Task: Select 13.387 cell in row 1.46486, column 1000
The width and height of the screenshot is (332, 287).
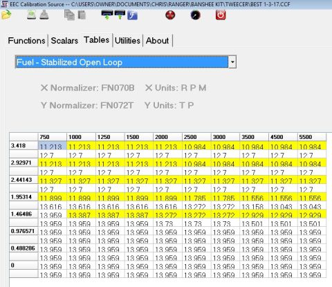Action: [81, 214]
